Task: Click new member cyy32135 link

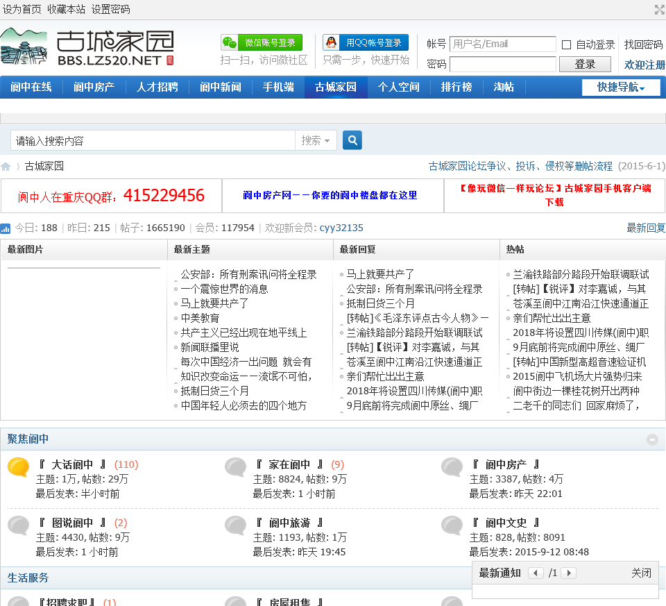Action: click(341, 228)
